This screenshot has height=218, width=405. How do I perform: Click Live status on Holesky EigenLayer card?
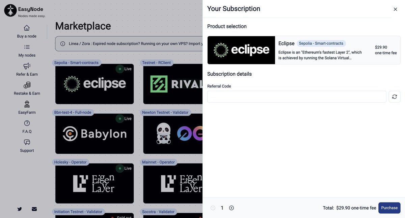coord(124,168)
